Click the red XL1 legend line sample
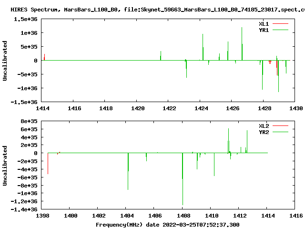The width and height of the screenshot is (305, 229). pyautogui.click(x=280, y=24)
